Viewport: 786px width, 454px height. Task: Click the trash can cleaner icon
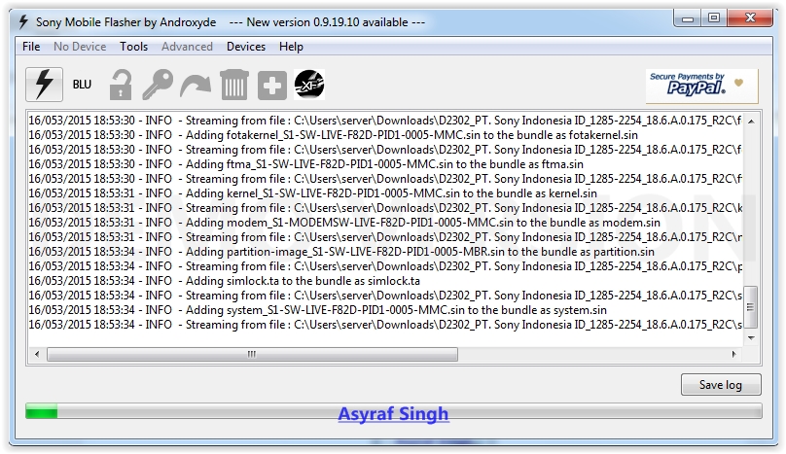(234, 85)
